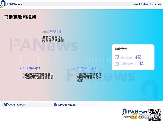This screenshot has height=122, width=163.
Task: Open the @PANewsLab Facebook handle
Action: coord(66,104)
